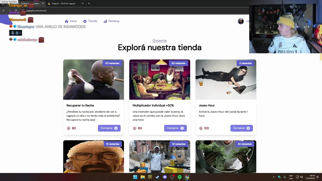Open the Windows Start menu
The width and height of the screenshot is (322, 181).
(135, 177)
